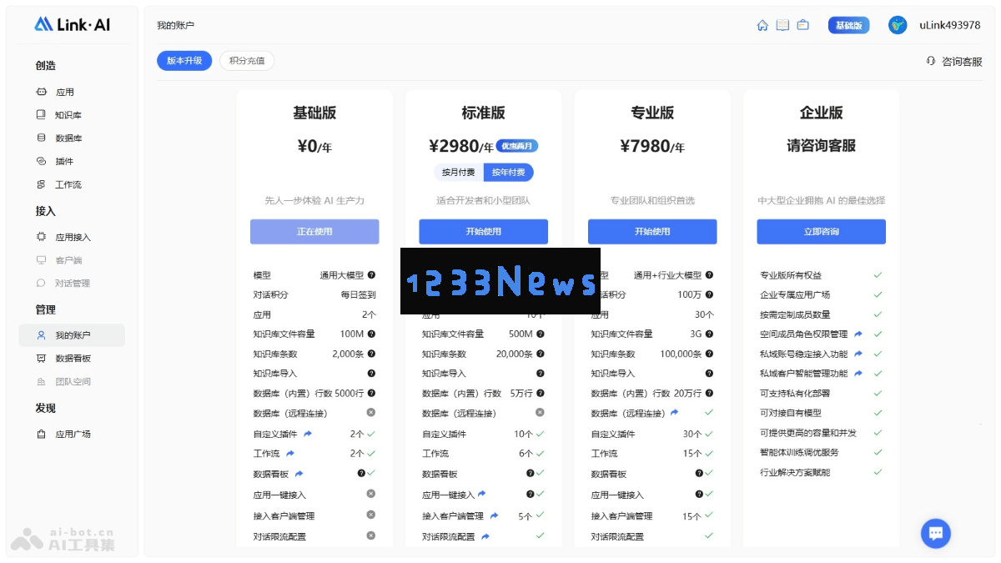This screenshot has height=563, width=1001.
Task: Click the 可支持私有化部署 row text
Action: [795, 393]
